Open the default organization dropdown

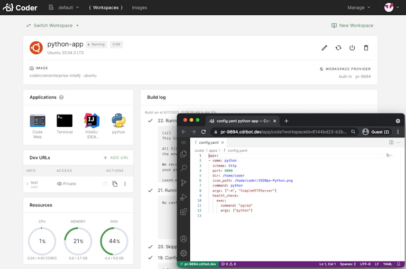point(64,7)
